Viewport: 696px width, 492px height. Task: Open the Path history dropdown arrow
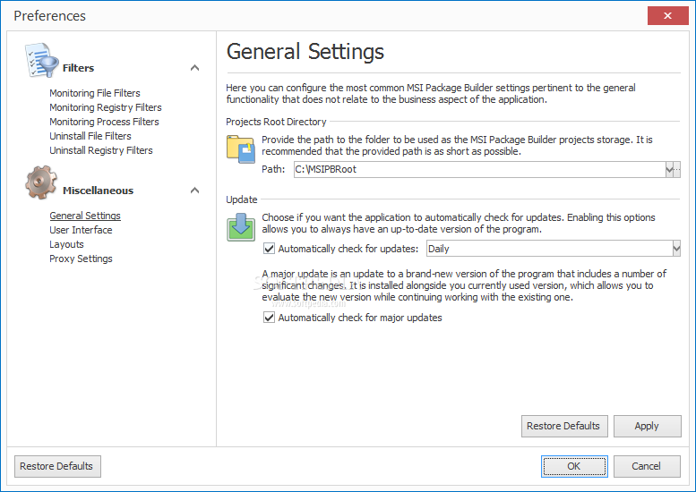click(x=669, y=169)
